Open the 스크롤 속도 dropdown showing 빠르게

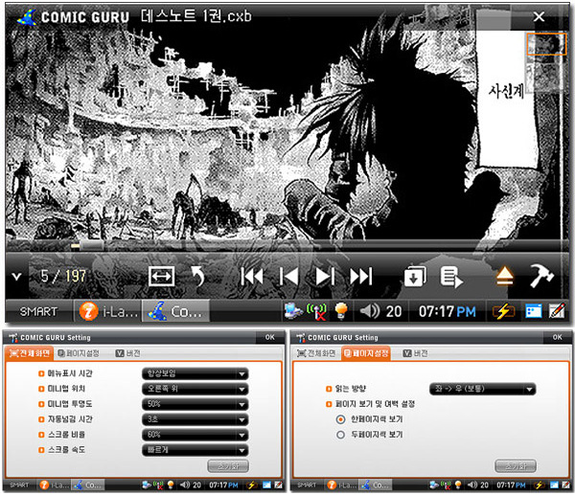click(x=195, y=450)
